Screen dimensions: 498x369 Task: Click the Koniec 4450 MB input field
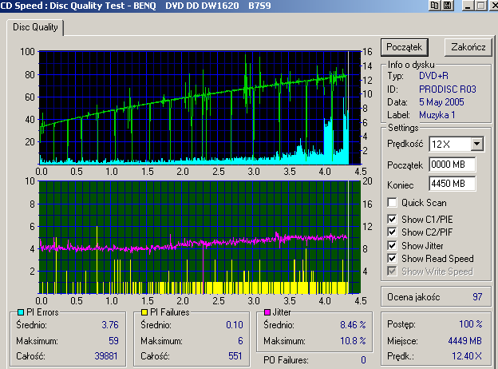point(453,184)
